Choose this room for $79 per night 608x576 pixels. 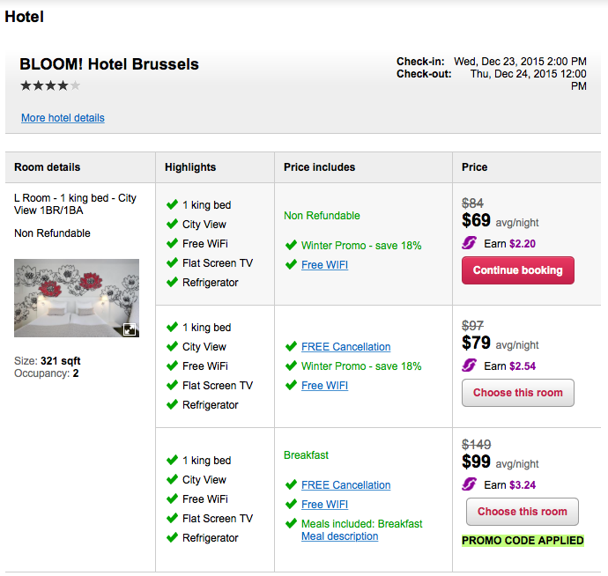point(517,393)
